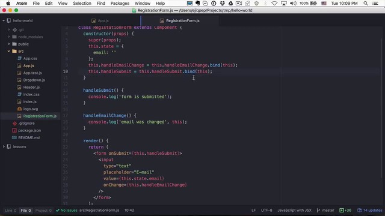
Task: Open Dropdown.js file
Action: coord(34,80)
